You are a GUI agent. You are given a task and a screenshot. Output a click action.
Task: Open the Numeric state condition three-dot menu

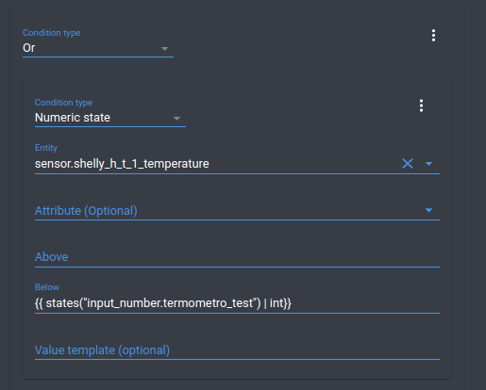[421, 106]
